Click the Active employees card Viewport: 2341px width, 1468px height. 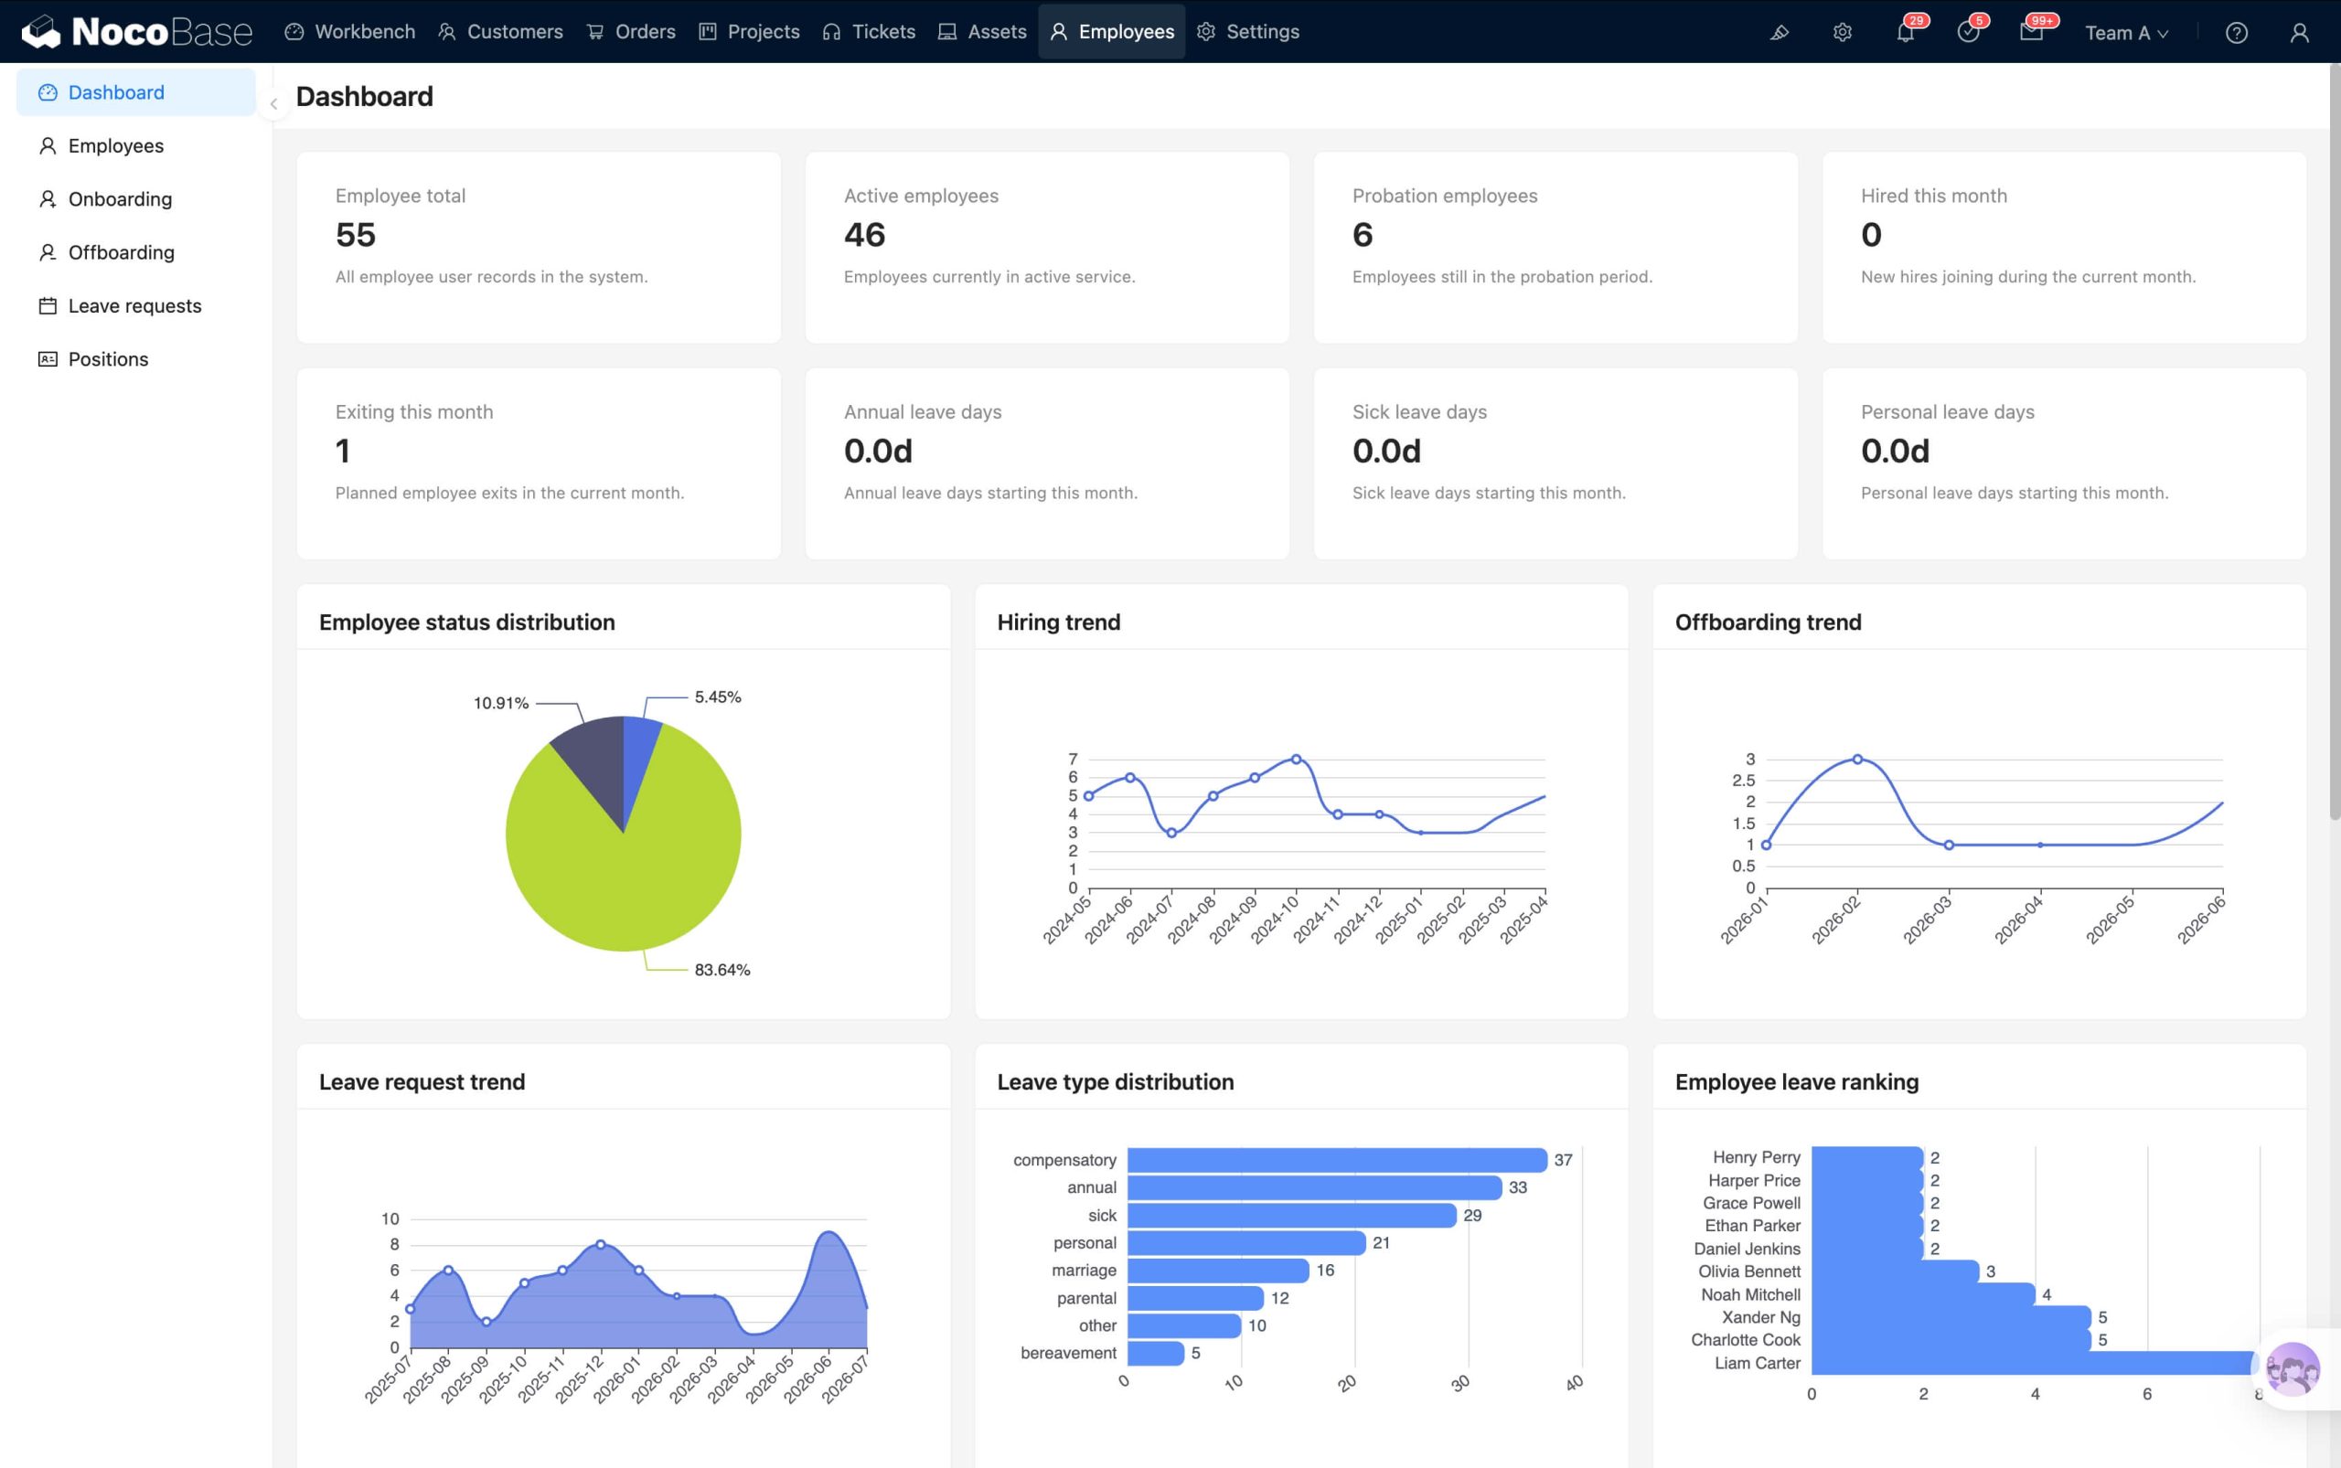tap(1047, 247)
